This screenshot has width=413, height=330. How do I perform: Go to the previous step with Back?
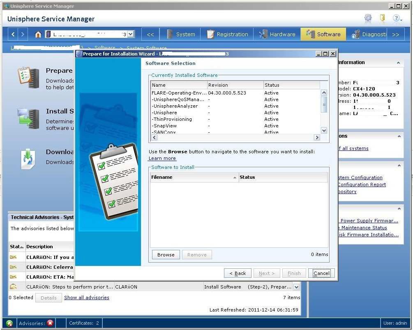238,273
